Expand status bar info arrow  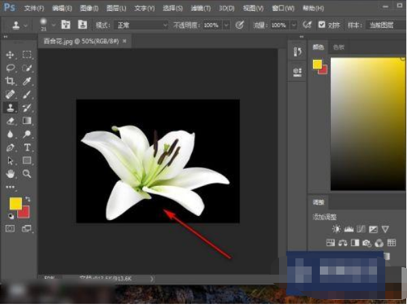click(x=152, y=279)
